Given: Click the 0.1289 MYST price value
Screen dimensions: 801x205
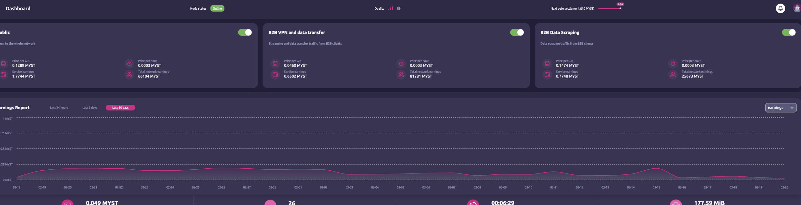Looking at the screenshot, I should click(24, 66).
